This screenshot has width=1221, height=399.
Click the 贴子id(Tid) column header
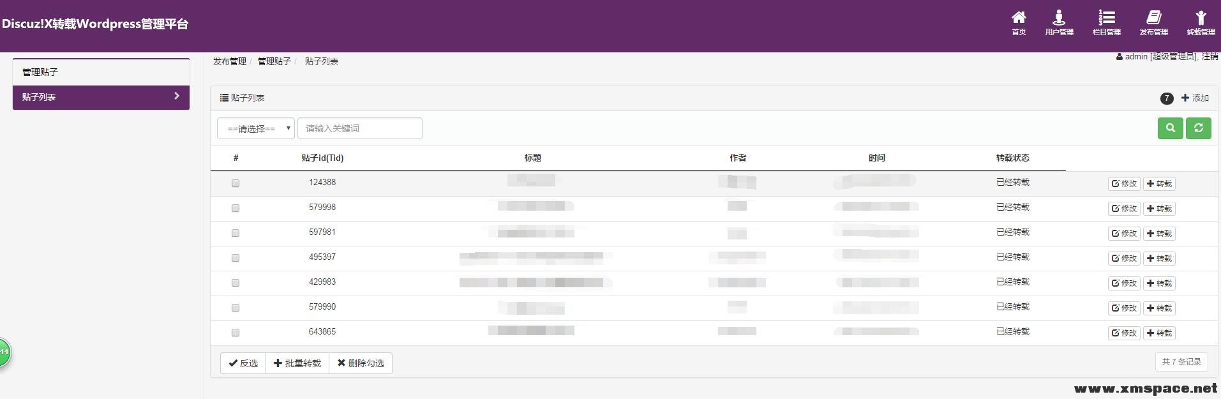tap(322, 158)
